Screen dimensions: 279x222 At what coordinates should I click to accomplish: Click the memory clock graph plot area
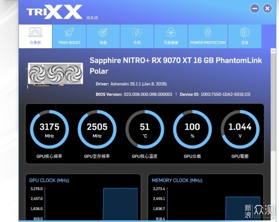coord(214,204)
